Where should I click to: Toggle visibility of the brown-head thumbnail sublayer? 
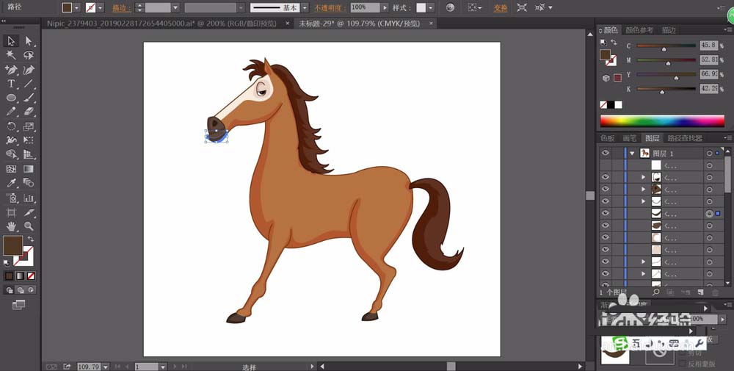[606, 189]
